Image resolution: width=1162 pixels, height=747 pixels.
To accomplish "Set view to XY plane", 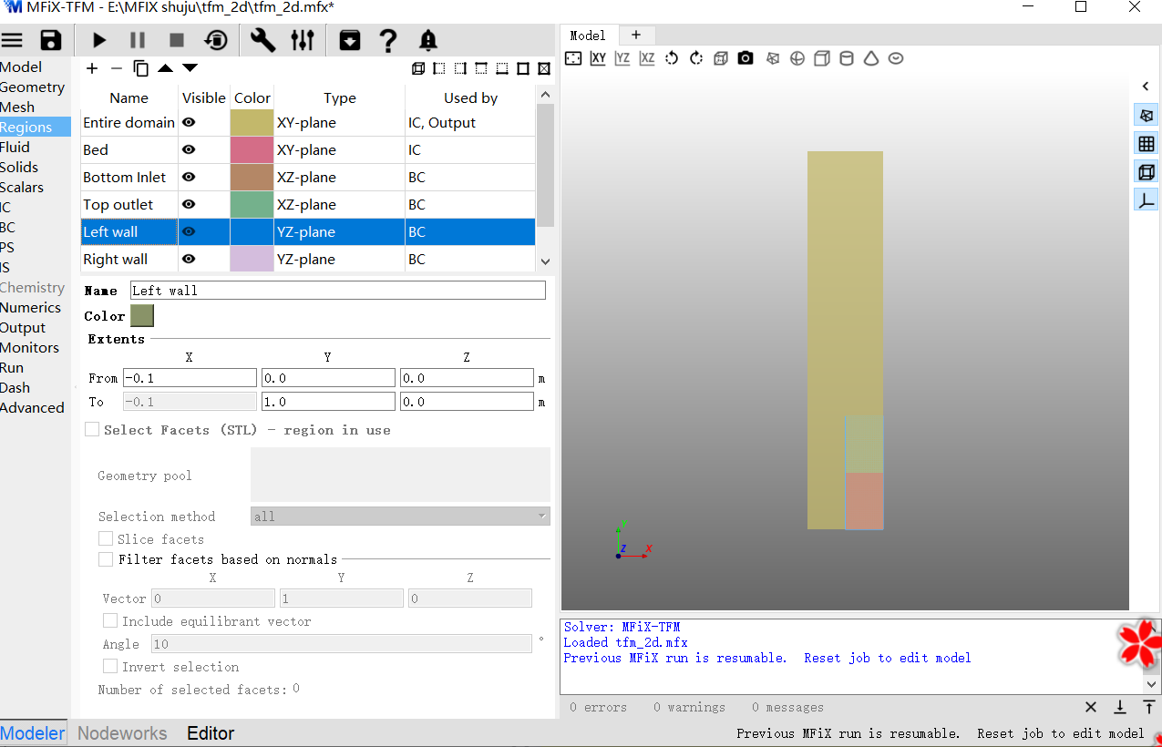I will [598, 58].
